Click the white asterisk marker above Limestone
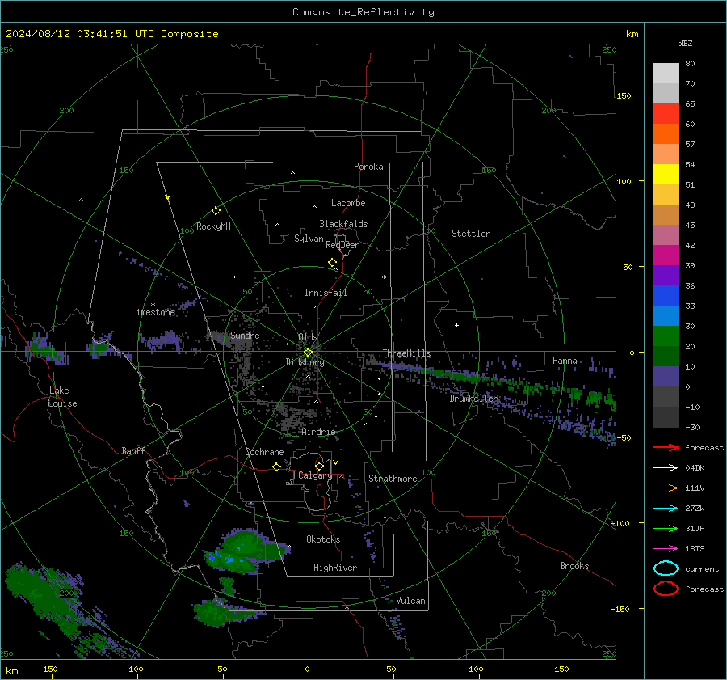Screen dimensions: 727x680 point(153,305)
